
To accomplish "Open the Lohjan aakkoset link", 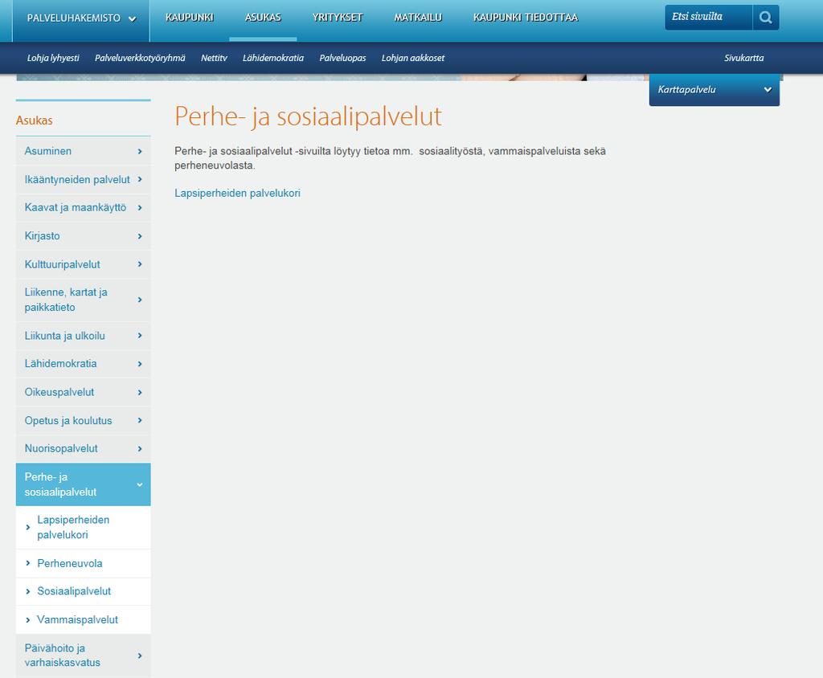I will (x=412, y=59).
